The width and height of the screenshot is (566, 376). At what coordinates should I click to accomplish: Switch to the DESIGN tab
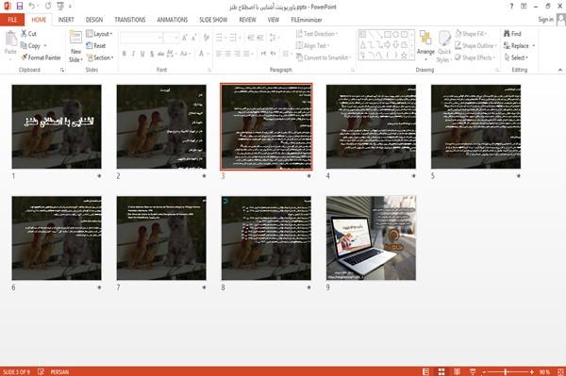click(x=94, y=20)
